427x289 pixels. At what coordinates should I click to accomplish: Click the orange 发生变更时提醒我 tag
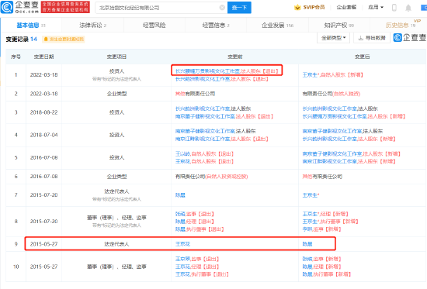[64, 40]
